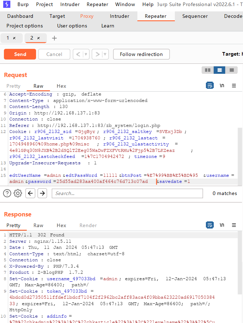Viewport: 243px width, 323px height.
Task: Click the Server nginx/1.15.11 header
Action: [40, 241]
